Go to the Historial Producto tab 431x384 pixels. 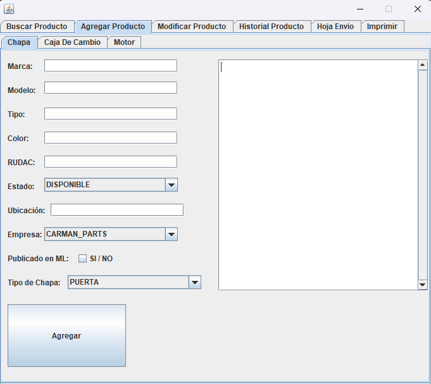pyautogui.click(x=271, y=27)
